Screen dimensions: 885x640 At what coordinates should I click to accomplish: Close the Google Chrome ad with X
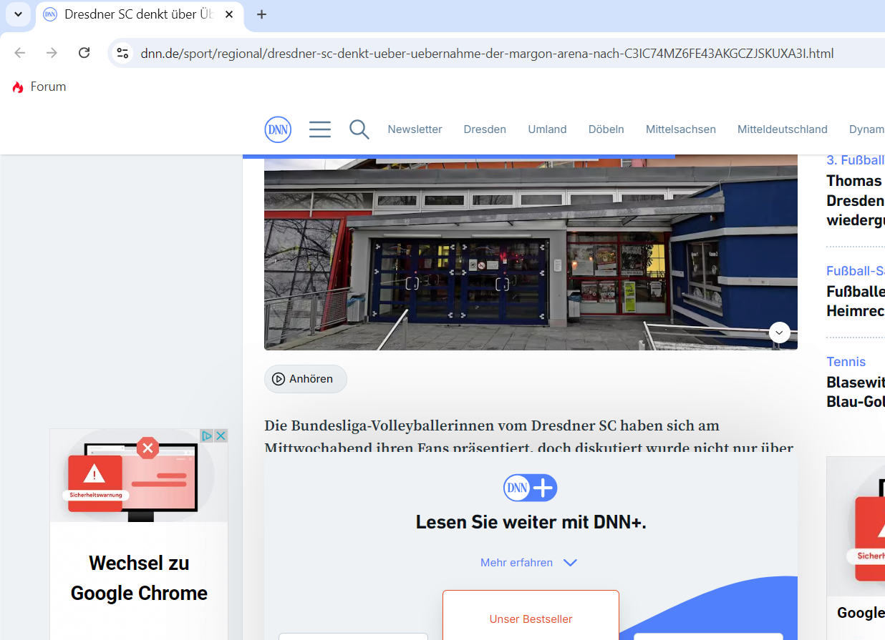[x=221, y=435]
